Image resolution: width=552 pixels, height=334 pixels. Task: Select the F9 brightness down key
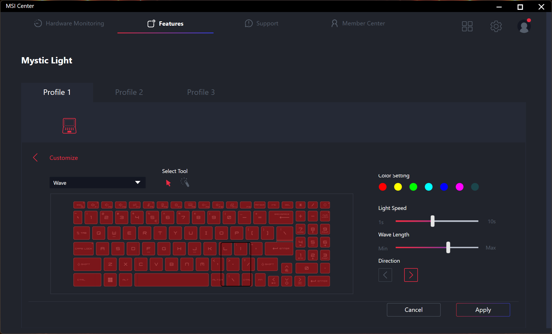tap(204, 205)
